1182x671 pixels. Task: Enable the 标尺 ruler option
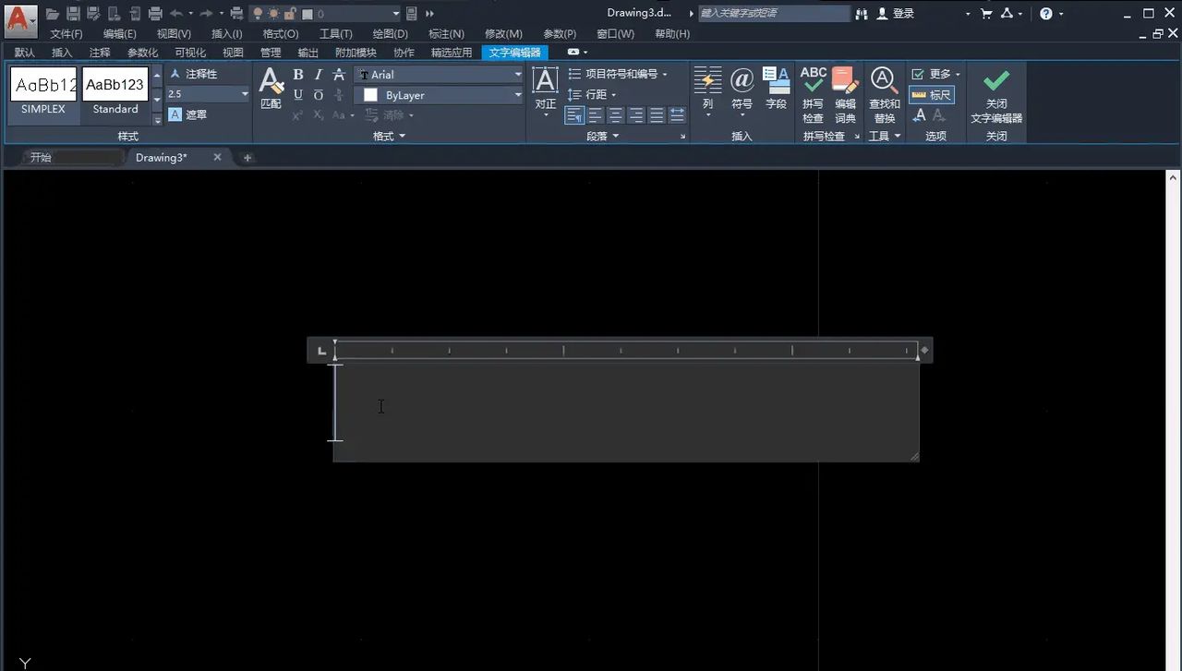pos(933,94)
